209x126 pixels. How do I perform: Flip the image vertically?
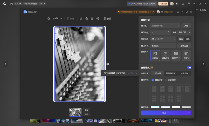(97, 18)
